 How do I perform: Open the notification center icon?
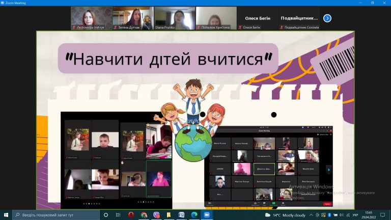pos(382,215)
